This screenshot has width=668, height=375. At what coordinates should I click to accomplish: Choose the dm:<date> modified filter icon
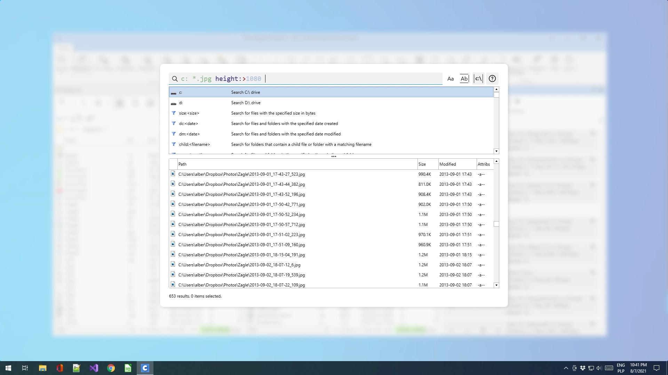tap(174, 134)
